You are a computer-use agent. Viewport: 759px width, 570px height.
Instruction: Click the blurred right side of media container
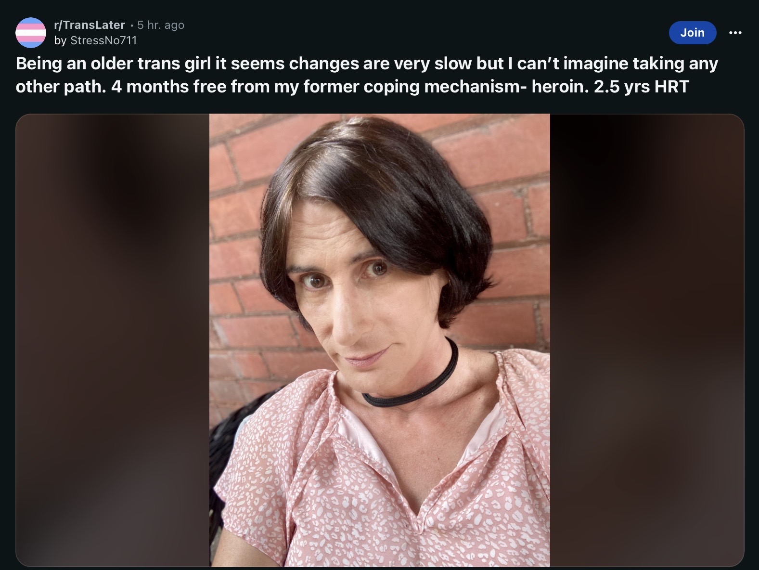pos(647,340)
